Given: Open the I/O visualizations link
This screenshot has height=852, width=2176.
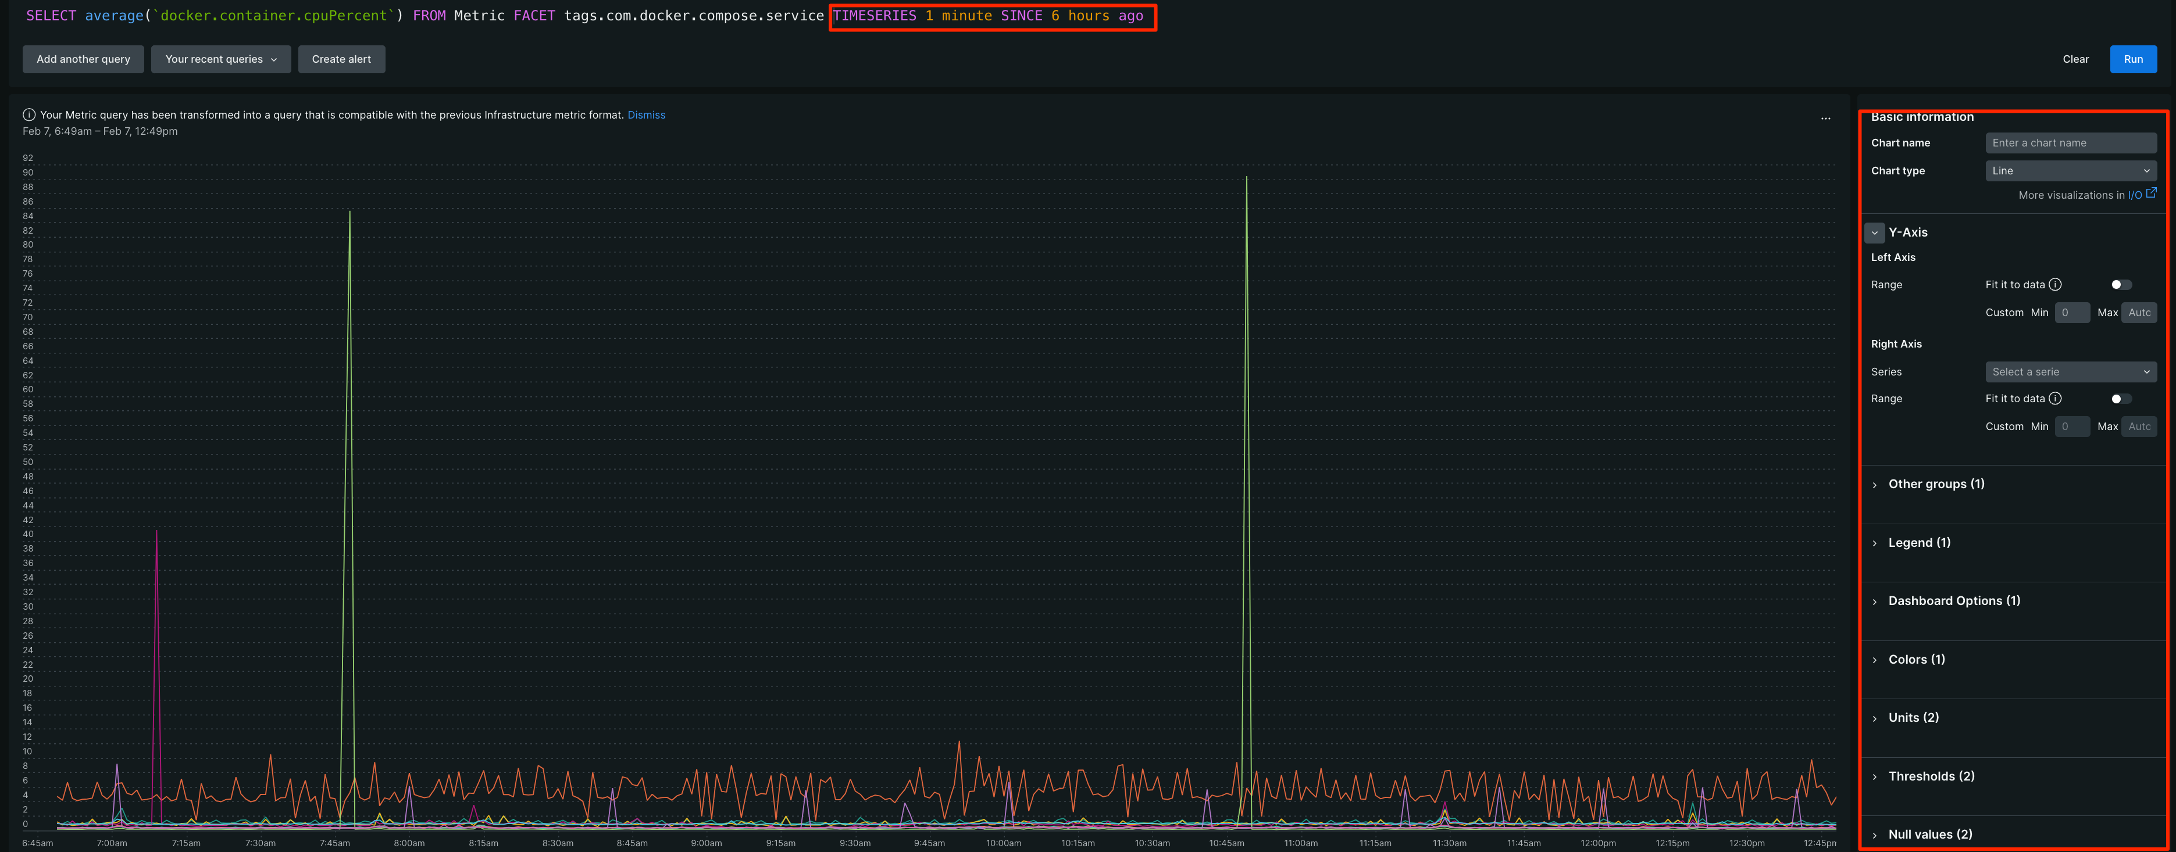Looking at the screenshot, I should pyautogui.click(x=2134, y=195).
